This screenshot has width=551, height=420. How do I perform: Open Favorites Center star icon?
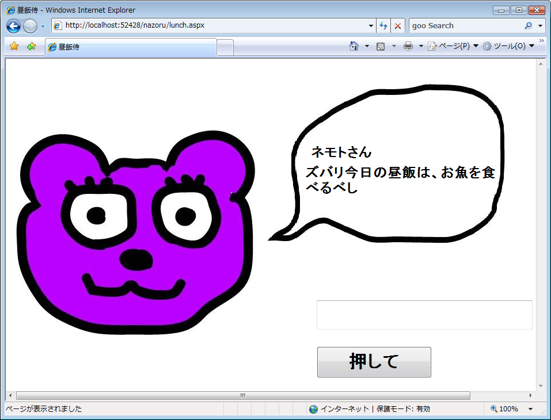(14, 46)
